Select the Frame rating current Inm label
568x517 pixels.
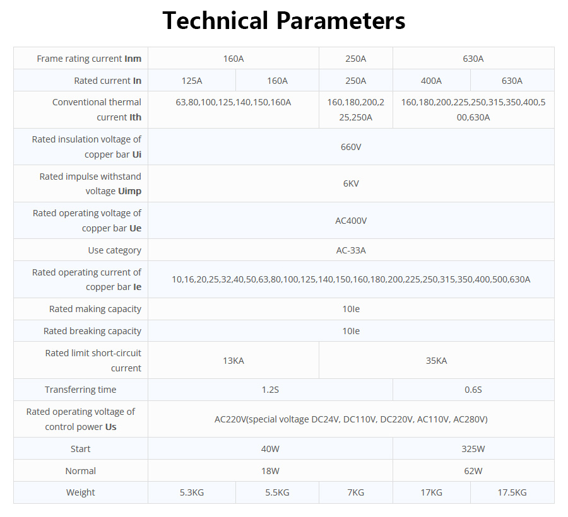89,59
